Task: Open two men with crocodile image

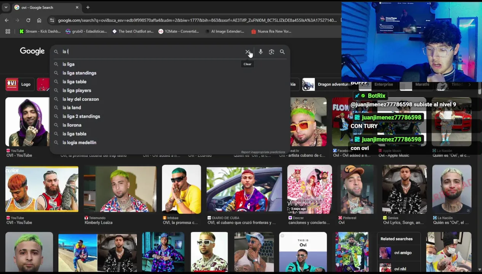Action: [42, 189]
